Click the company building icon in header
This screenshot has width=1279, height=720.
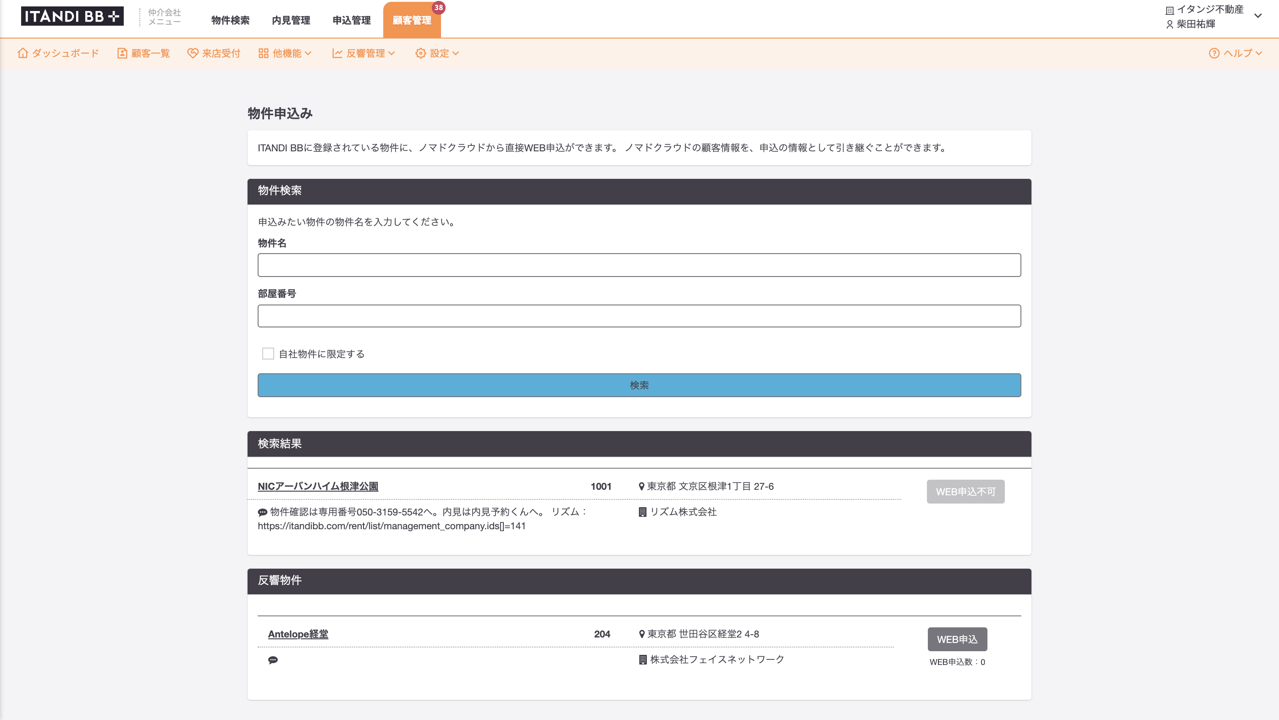(x=1170, y=11)
